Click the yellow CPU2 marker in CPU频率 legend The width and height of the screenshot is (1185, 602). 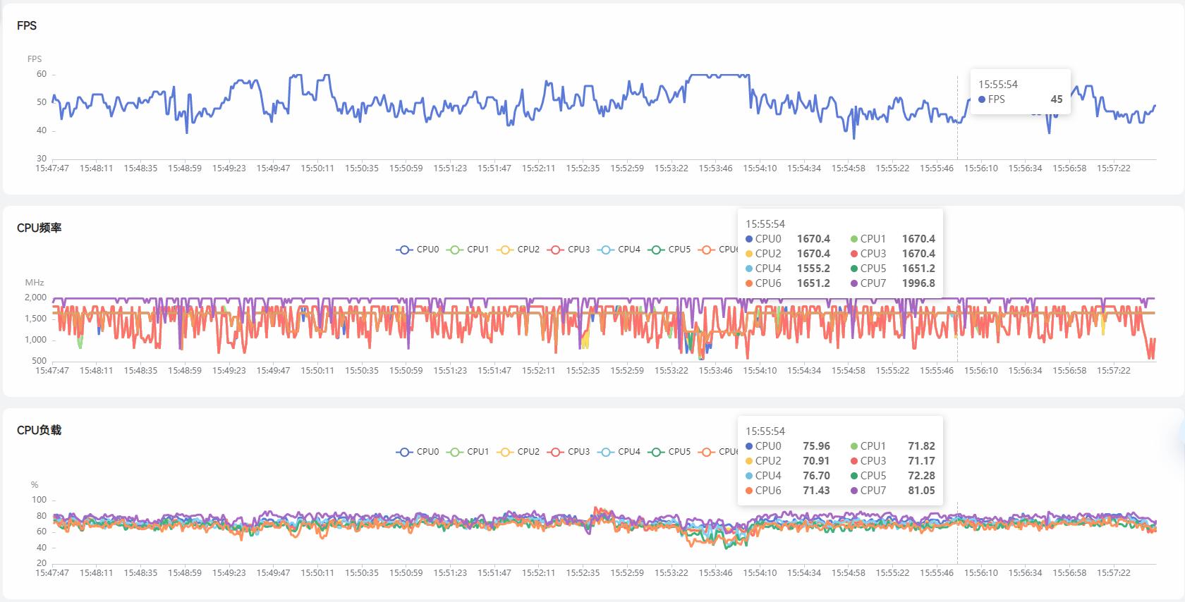[x=505, y=250]
